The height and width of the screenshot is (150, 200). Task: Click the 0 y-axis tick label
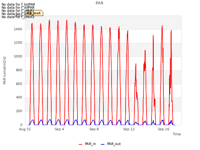pos(21,125)
